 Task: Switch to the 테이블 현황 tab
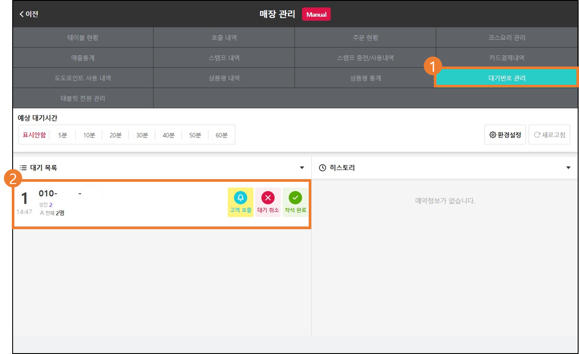(x=83, y=37)
